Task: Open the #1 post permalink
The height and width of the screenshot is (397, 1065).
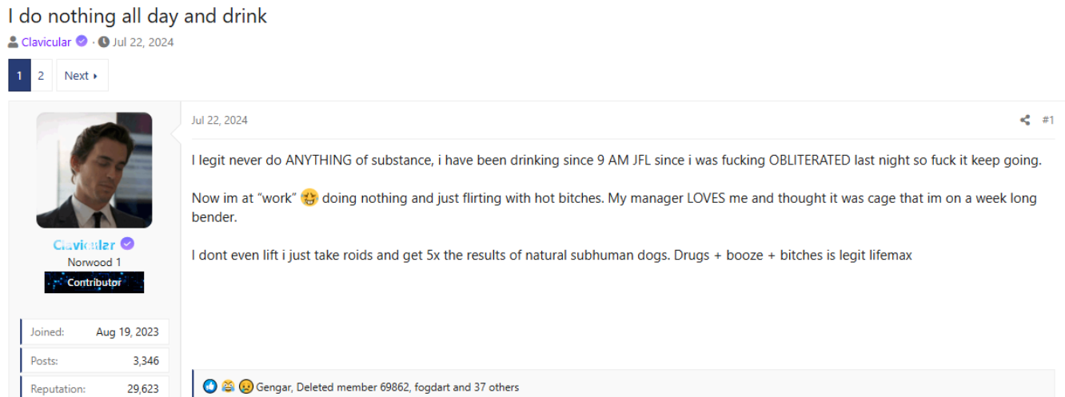Action: [1047, 121]
